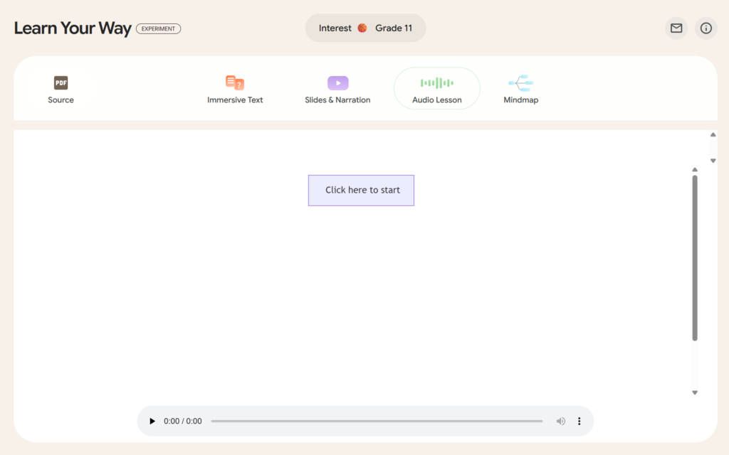Viewport: 729px width, 455px height.
Task: Open the audio player three-dot menu
Action: [x=579, y=421]
